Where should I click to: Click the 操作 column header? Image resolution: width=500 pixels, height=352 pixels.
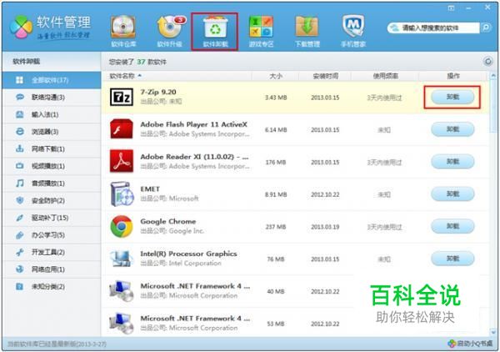(453, 76)
